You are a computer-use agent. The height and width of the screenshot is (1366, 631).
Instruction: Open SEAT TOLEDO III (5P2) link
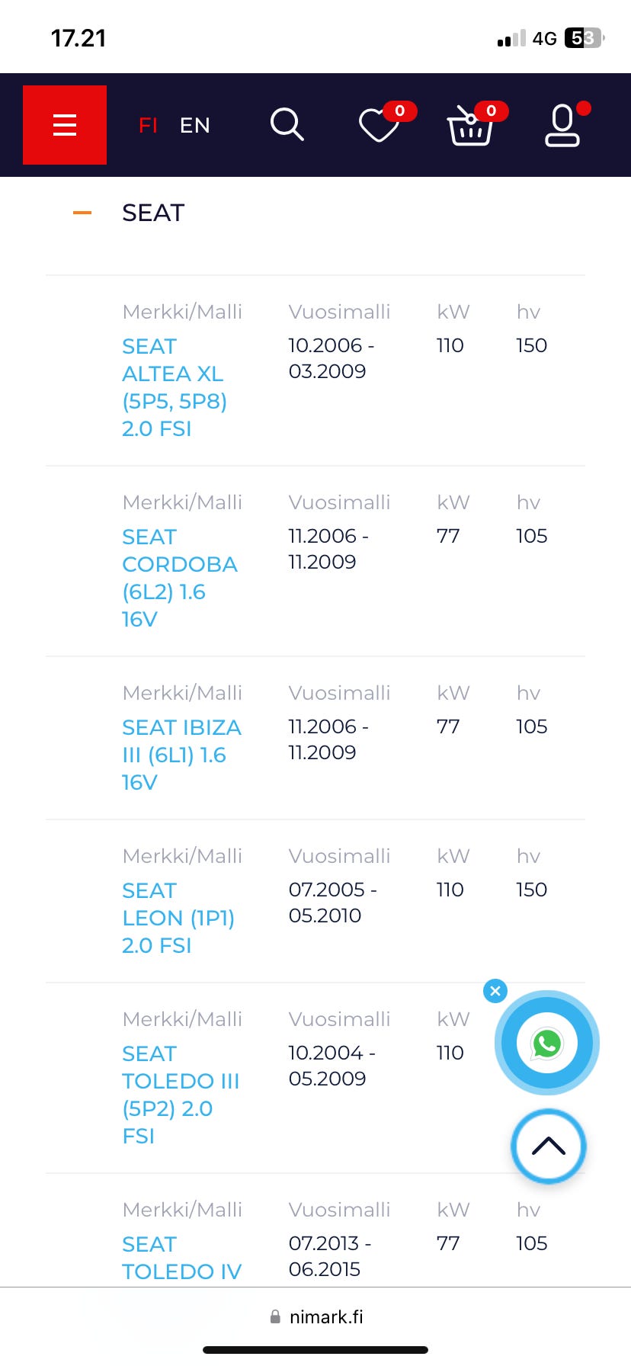[x=181, y=1095]
